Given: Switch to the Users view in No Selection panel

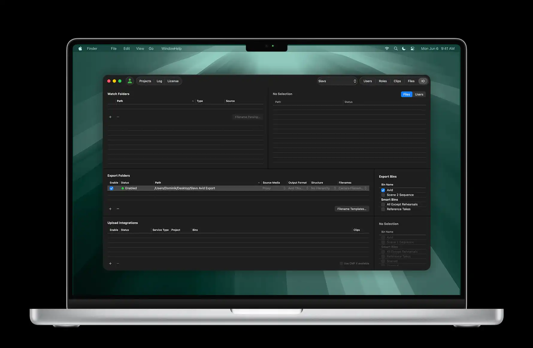Looking at the screenshot, I should (419, 94).
